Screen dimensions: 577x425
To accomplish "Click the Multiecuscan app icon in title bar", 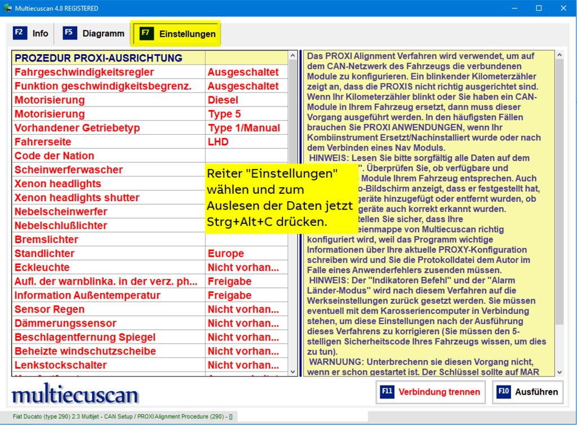I will click(8, 8).
